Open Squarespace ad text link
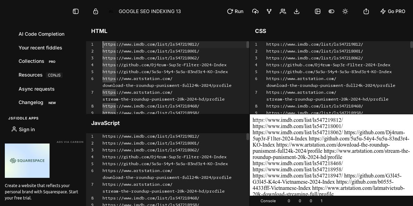Image resolution: width=413 pixels, height=206 pixels. click(41, 192)
